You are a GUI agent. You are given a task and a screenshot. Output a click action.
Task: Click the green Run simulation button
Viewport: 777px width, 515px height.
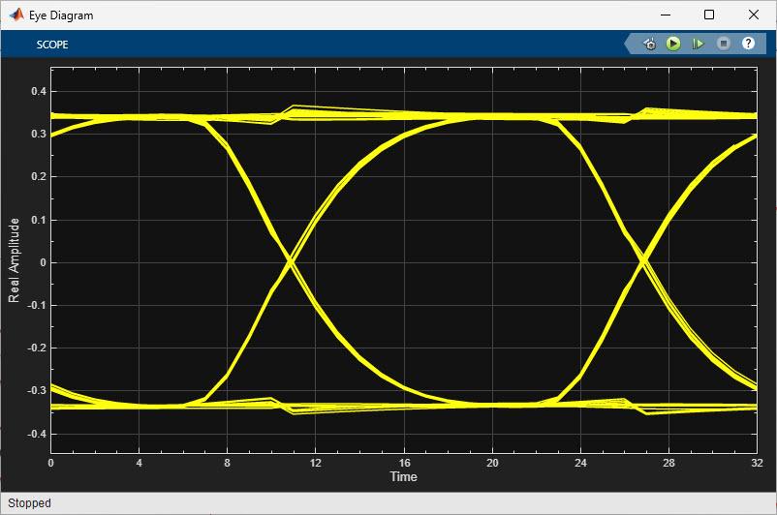[x=673, y=44]
